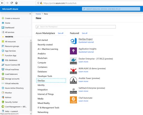Click the All resources grid icon
This screenshot has width=143, height=115.
[x=3, y=41]
